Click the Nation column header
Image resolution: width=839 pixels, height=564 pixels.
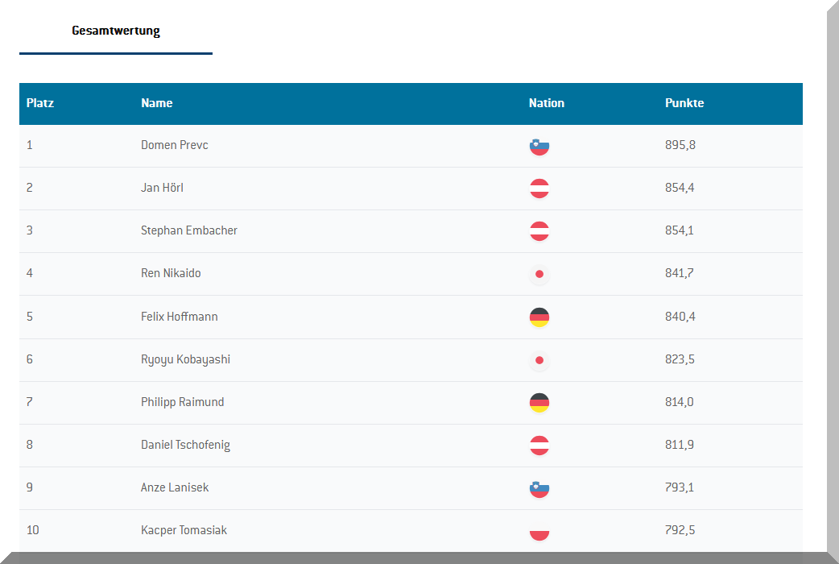(547, 103)
